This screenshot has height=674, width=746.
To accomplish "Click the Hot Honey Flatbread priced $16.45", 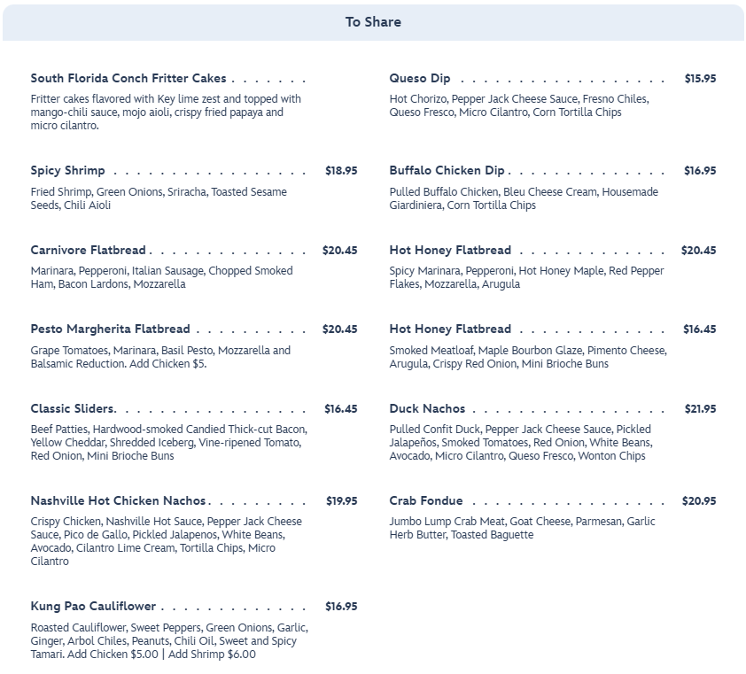I will pyautogui.click(x=450, y=329).
